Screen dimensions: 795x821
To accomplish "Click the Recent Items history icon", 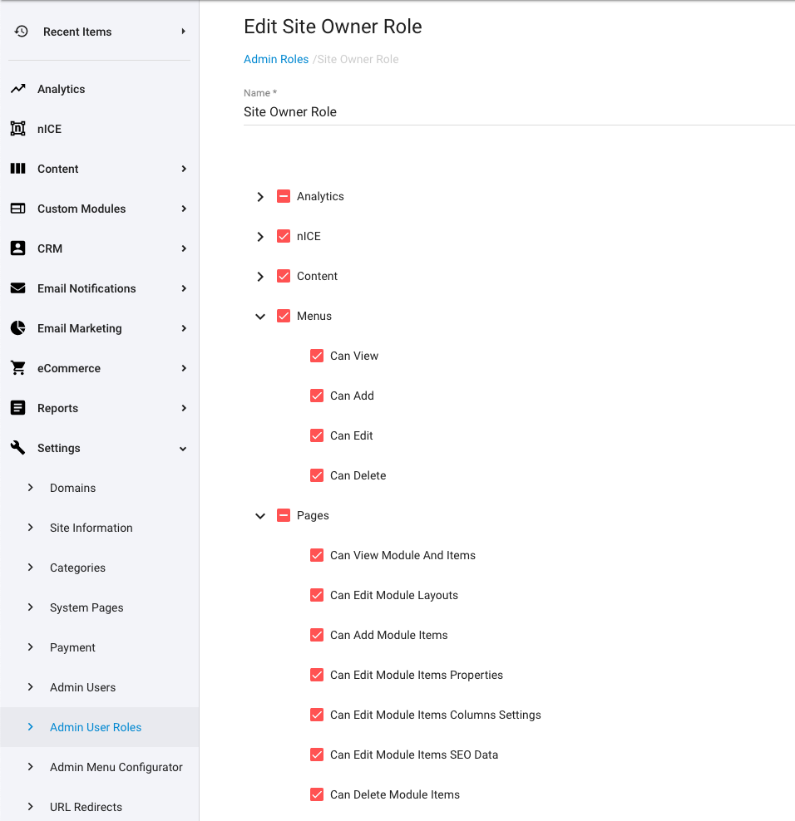I will tap(21, 32).
